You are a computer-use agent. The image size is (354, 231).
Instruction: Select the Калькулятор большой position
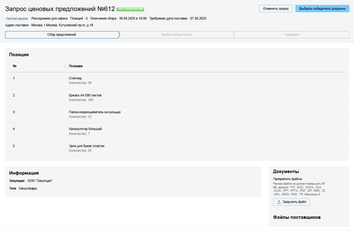point(85,129)
